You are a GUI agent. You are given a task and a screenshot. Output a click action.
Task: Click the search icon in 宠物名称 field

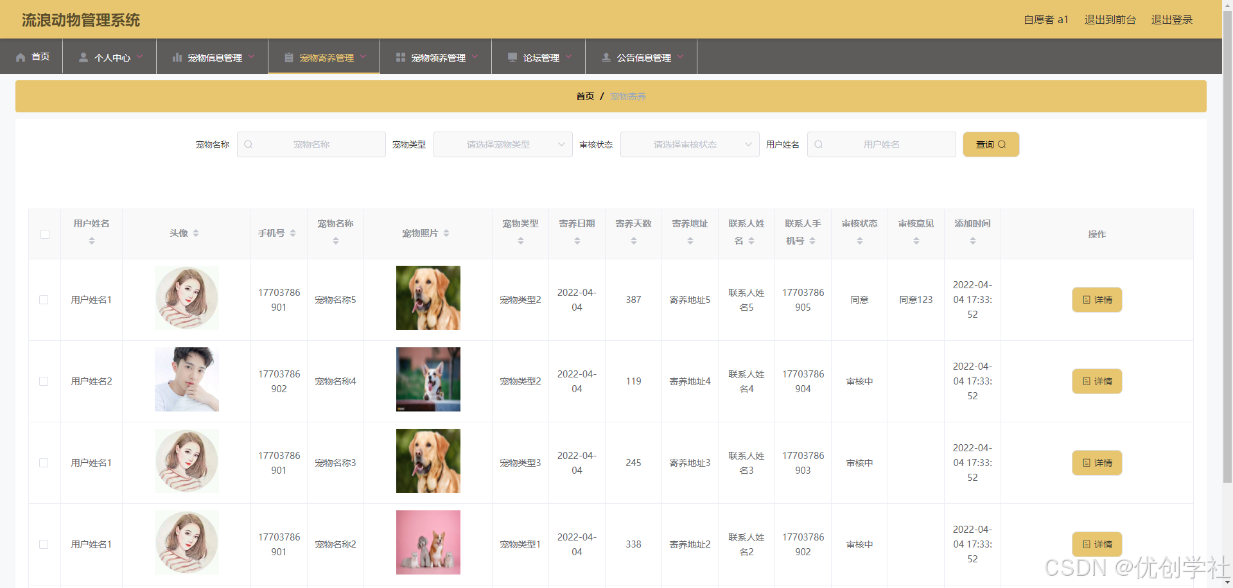249,144
